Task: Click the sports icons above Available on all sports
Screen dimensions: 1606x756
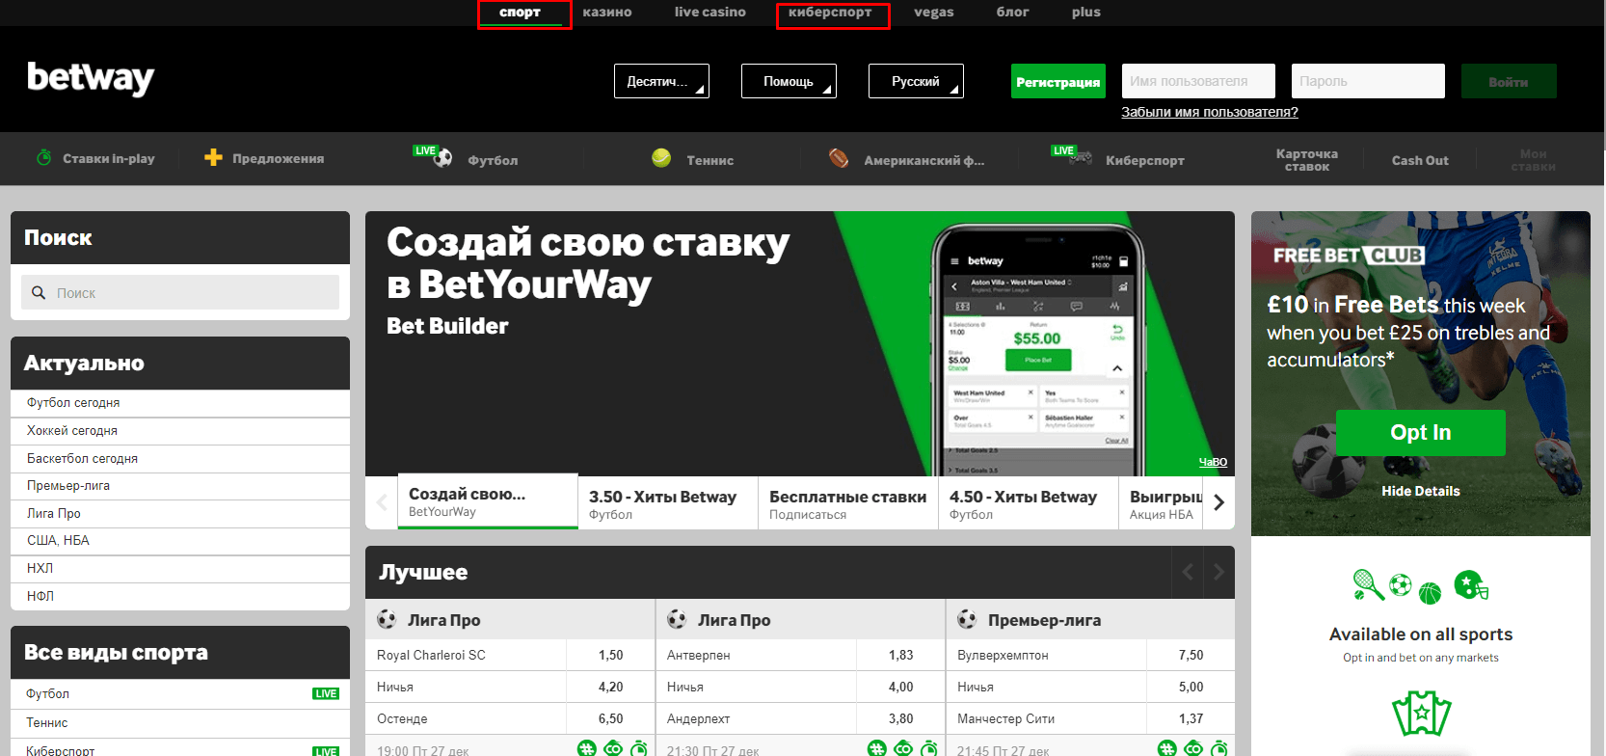Action: (1421, 585)
